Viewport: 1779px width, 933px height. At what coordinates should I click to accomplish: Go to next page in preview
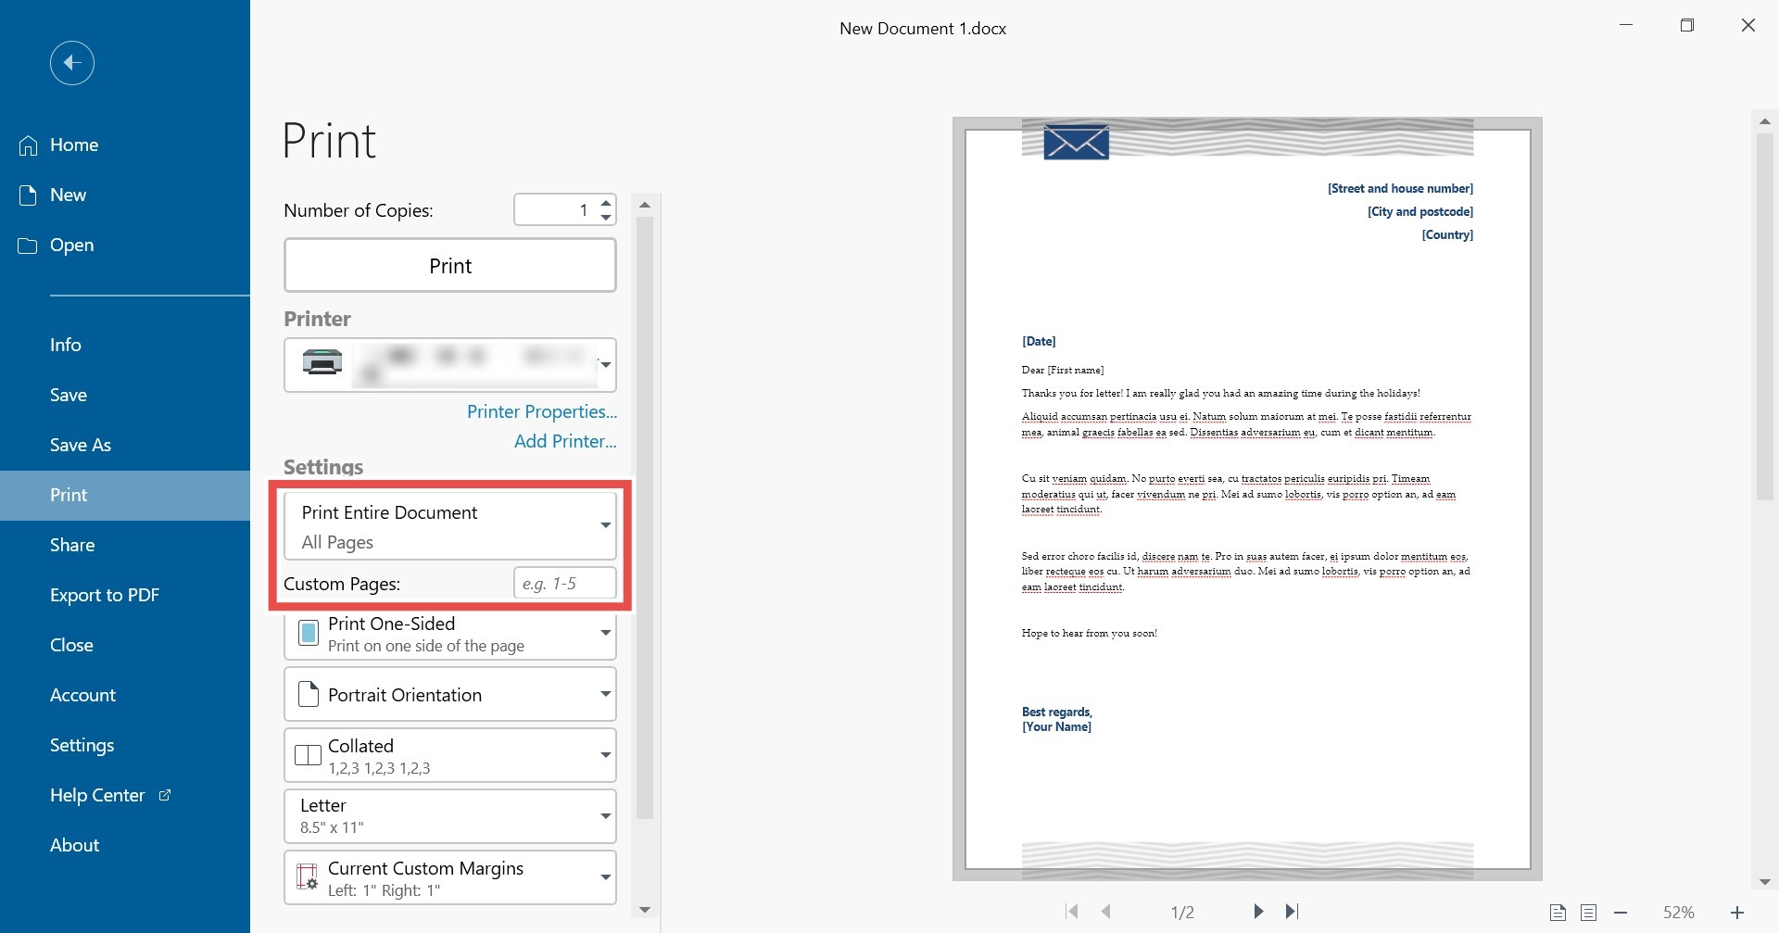click(1257, 912)
